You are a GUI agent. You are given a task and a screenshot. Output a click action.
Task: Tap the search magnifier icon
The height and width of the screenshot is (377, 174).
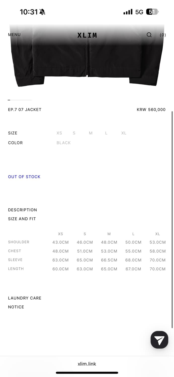(149, 35)
